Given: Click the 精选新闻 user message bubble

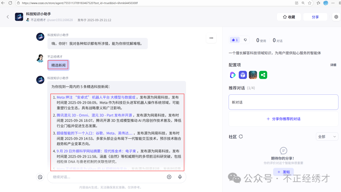Looking at the screenshot, I should (x=58, y=65).
